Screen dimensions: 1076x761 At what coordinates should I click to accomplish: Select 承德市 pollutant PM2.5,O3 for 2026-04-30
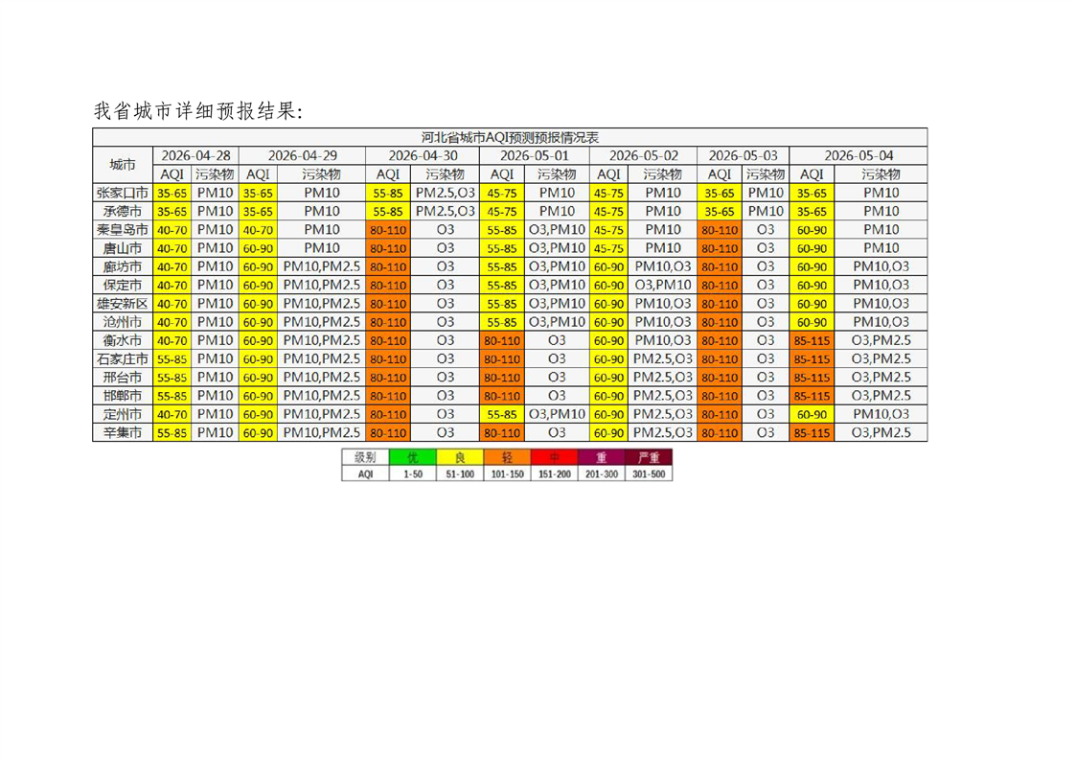click(446, 212)
